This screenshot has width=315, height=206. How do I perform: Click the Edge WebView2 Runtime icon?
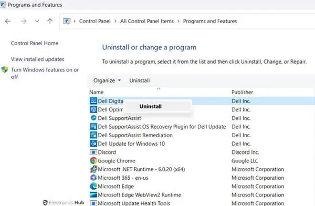point(93,195)
